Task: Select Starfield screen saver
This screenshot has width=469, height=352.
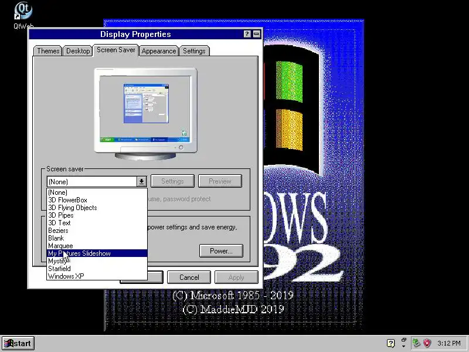Action: point(97,269)
